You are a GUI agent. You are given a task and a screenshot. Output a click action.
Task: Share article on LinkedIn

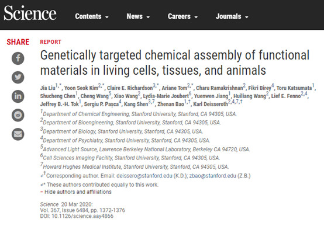coord(18,96)
